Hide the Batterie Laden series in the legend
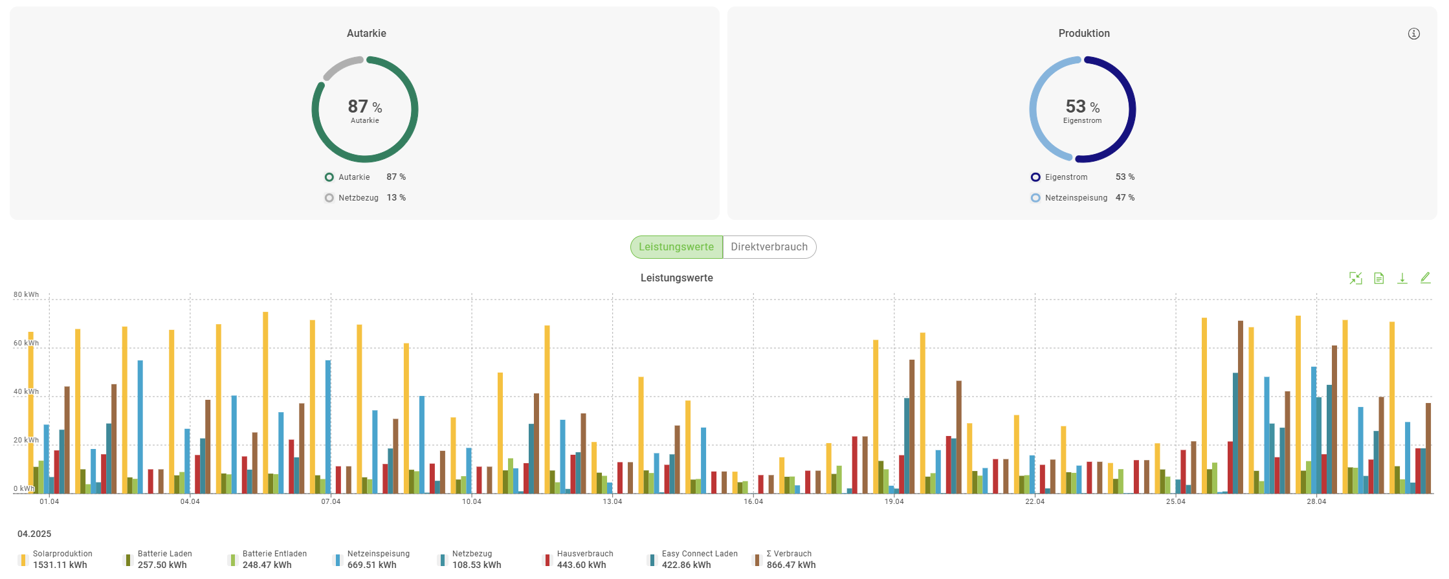The height and width of the screenshot is (579, 1449). (164, 554)
